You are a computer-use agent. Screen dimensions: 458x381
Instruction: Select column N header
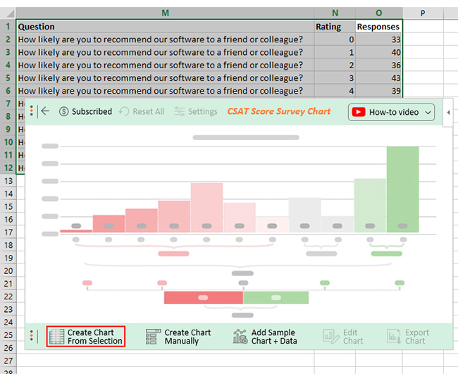tap(335, 13)
